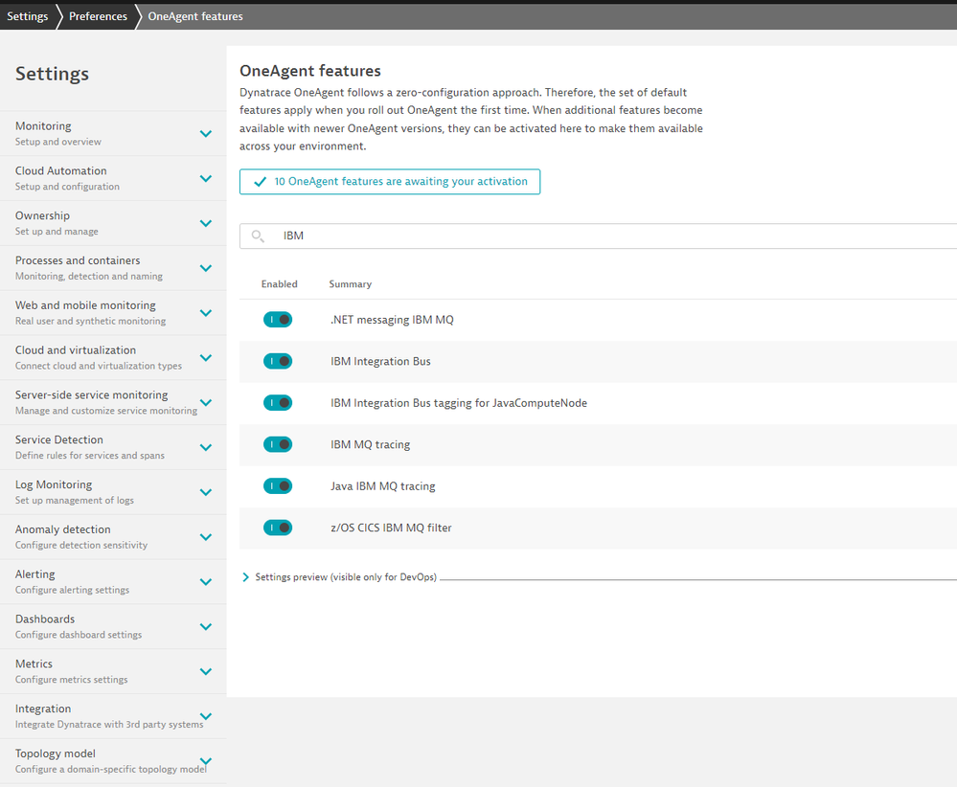Switch off z/OS CICS IBM MQ filter
The width and height of the screenshot is (957, 787).
coord(278,528)
